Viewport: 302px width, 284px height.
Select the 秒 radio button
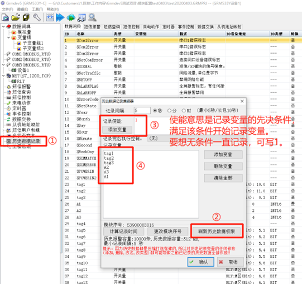tap(155, 111)
